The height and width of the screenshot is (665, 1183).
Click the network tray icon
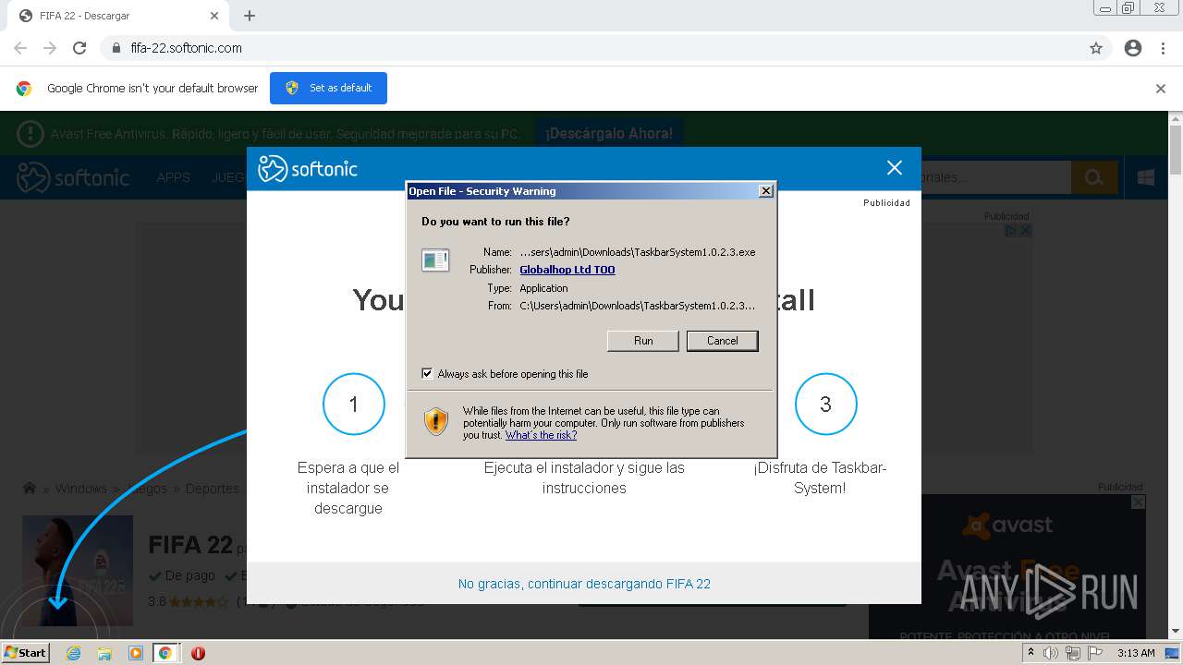click(x=1073, y=653)
